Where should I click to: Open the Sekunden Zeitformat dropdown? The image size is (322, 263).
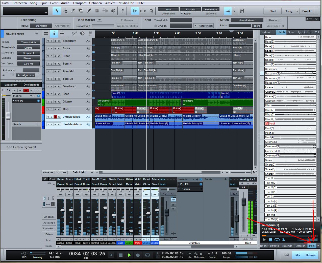point(211,9)
